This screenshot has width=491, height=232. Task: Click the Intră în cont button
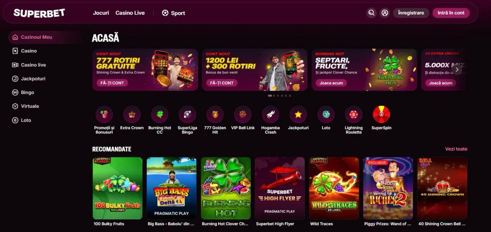point(451,13)
